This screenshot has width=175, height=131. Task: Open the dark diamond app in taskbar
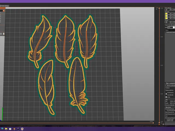[18, 129]
